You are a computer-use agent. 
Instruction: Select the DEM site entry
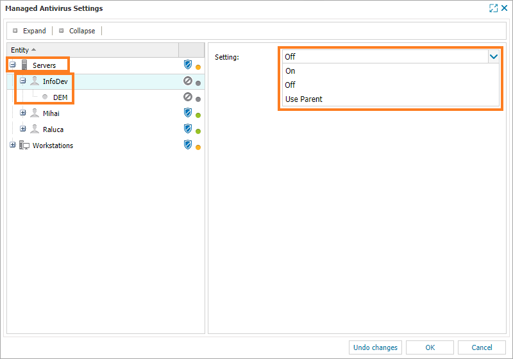point(106,97)
